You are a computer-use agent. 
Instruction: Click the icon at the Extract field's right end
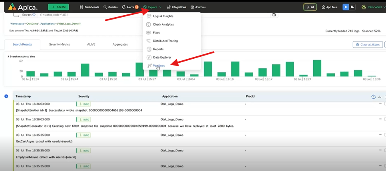(274, 15)
